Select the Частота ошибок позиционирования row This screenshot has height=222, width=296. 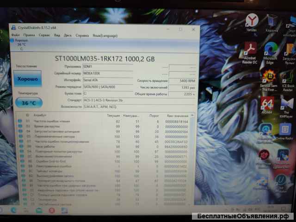click(104, 142)
